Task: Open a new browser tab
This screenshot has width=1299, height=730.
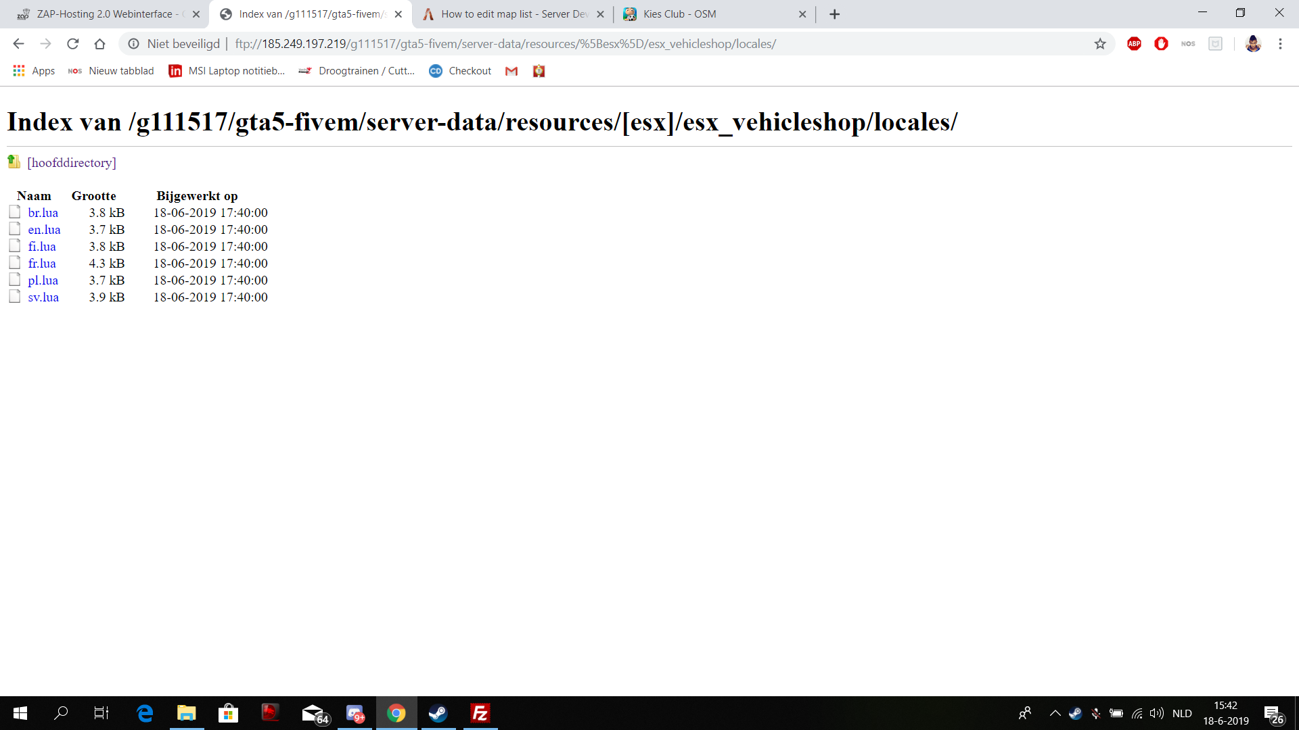Action: click(x=834, y=14)
